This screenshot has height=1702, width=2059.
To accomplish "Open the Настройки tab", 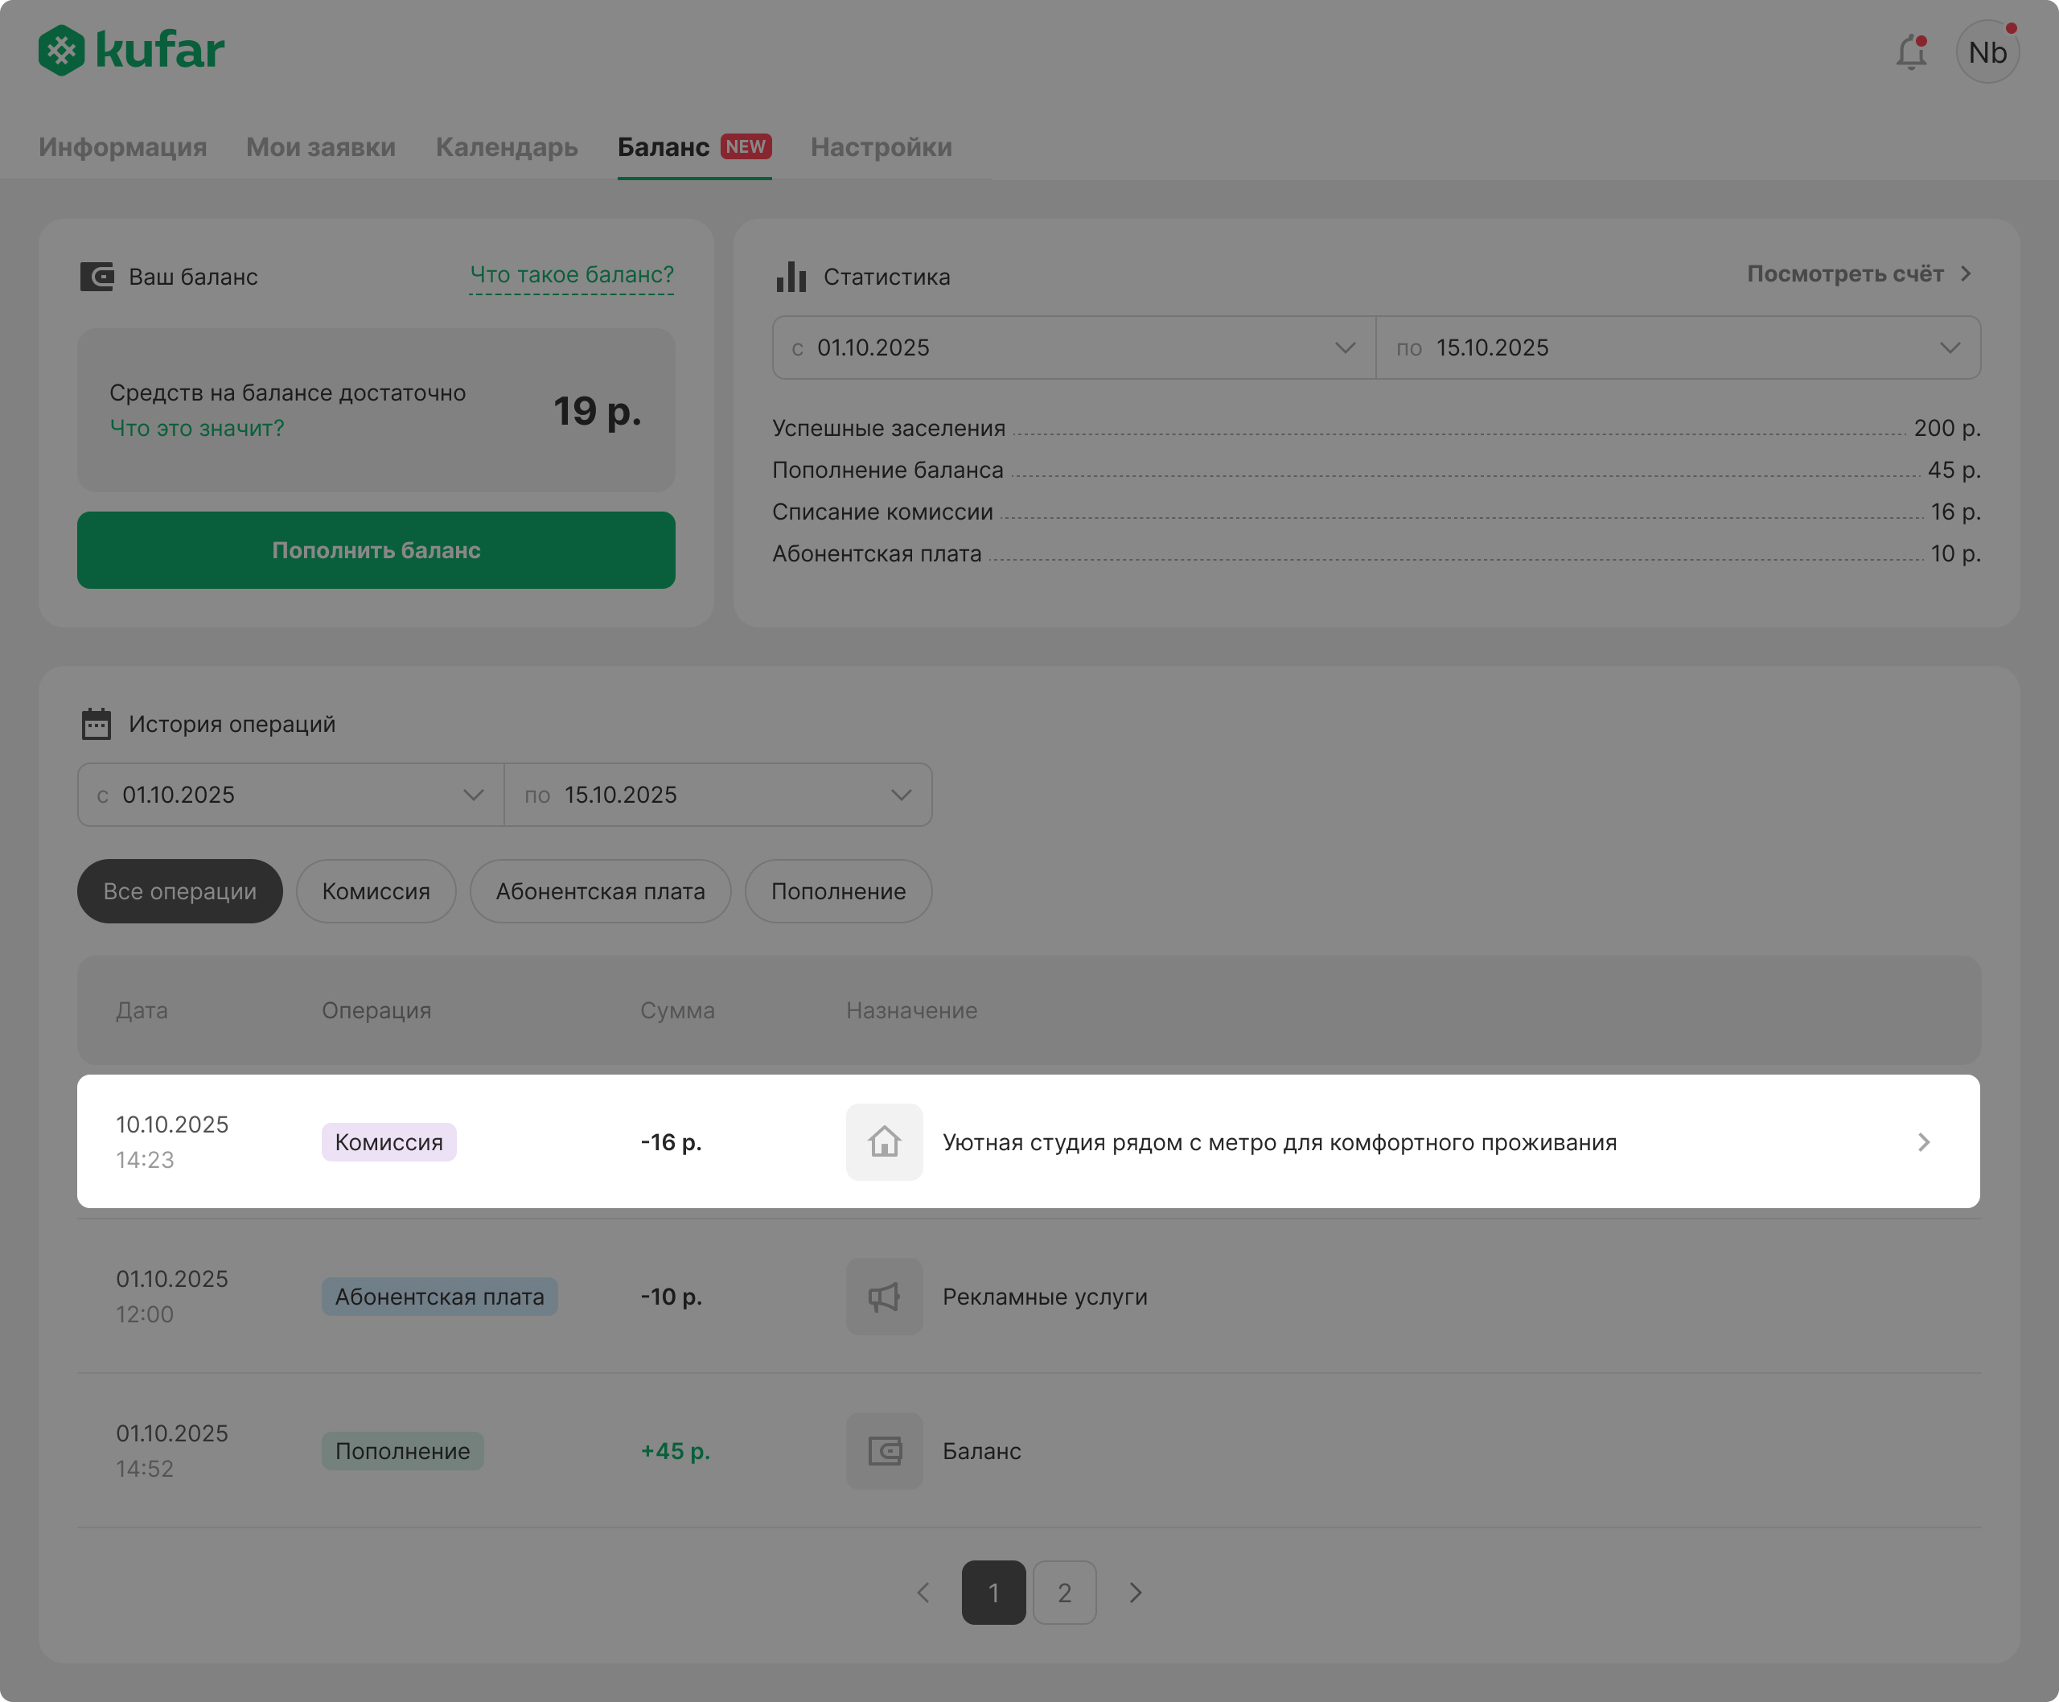I will pyautogui.click(x=881, y=147).
